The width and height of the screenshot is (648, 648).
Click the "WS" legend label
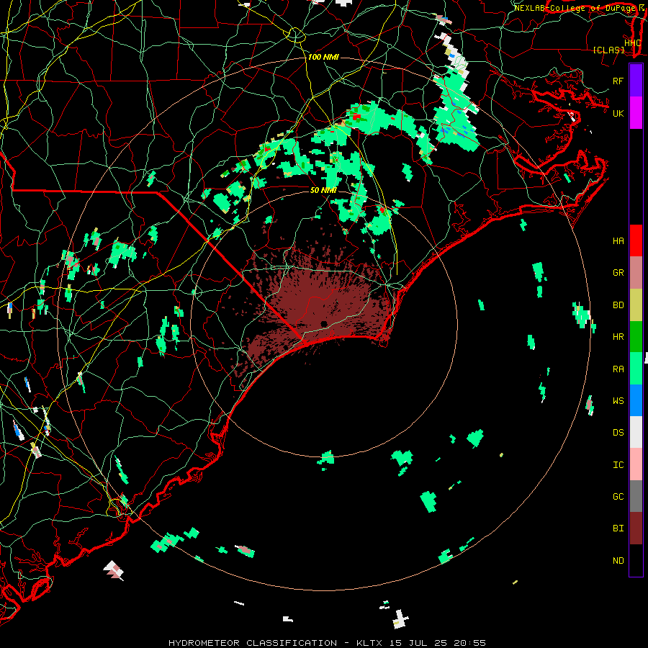coord(618,400)
